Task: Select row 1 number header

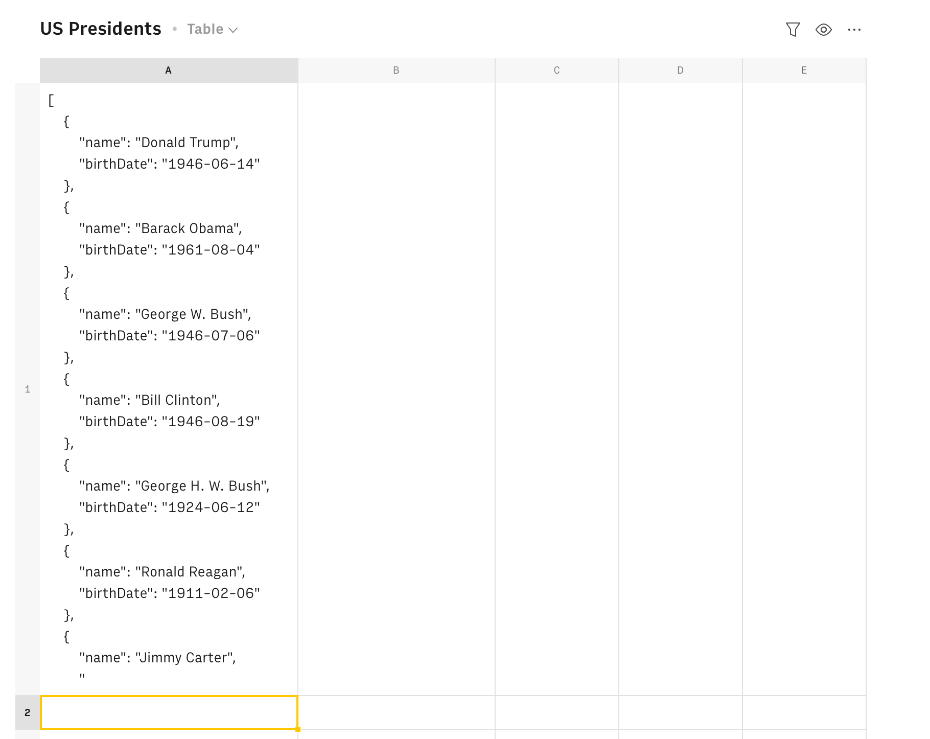Action: (x=28, y=389)
